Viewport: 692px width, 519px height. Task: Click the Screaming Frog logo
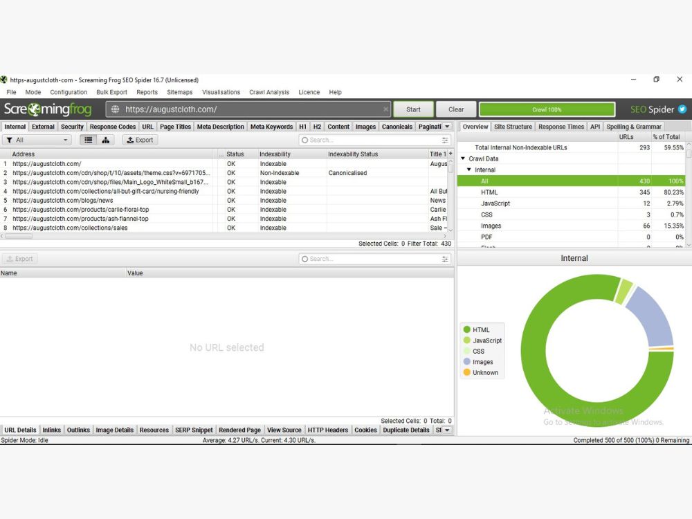(48, 109)
